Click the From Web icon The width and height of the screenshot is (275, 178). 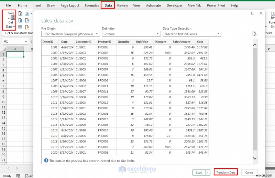click(20, 21)
